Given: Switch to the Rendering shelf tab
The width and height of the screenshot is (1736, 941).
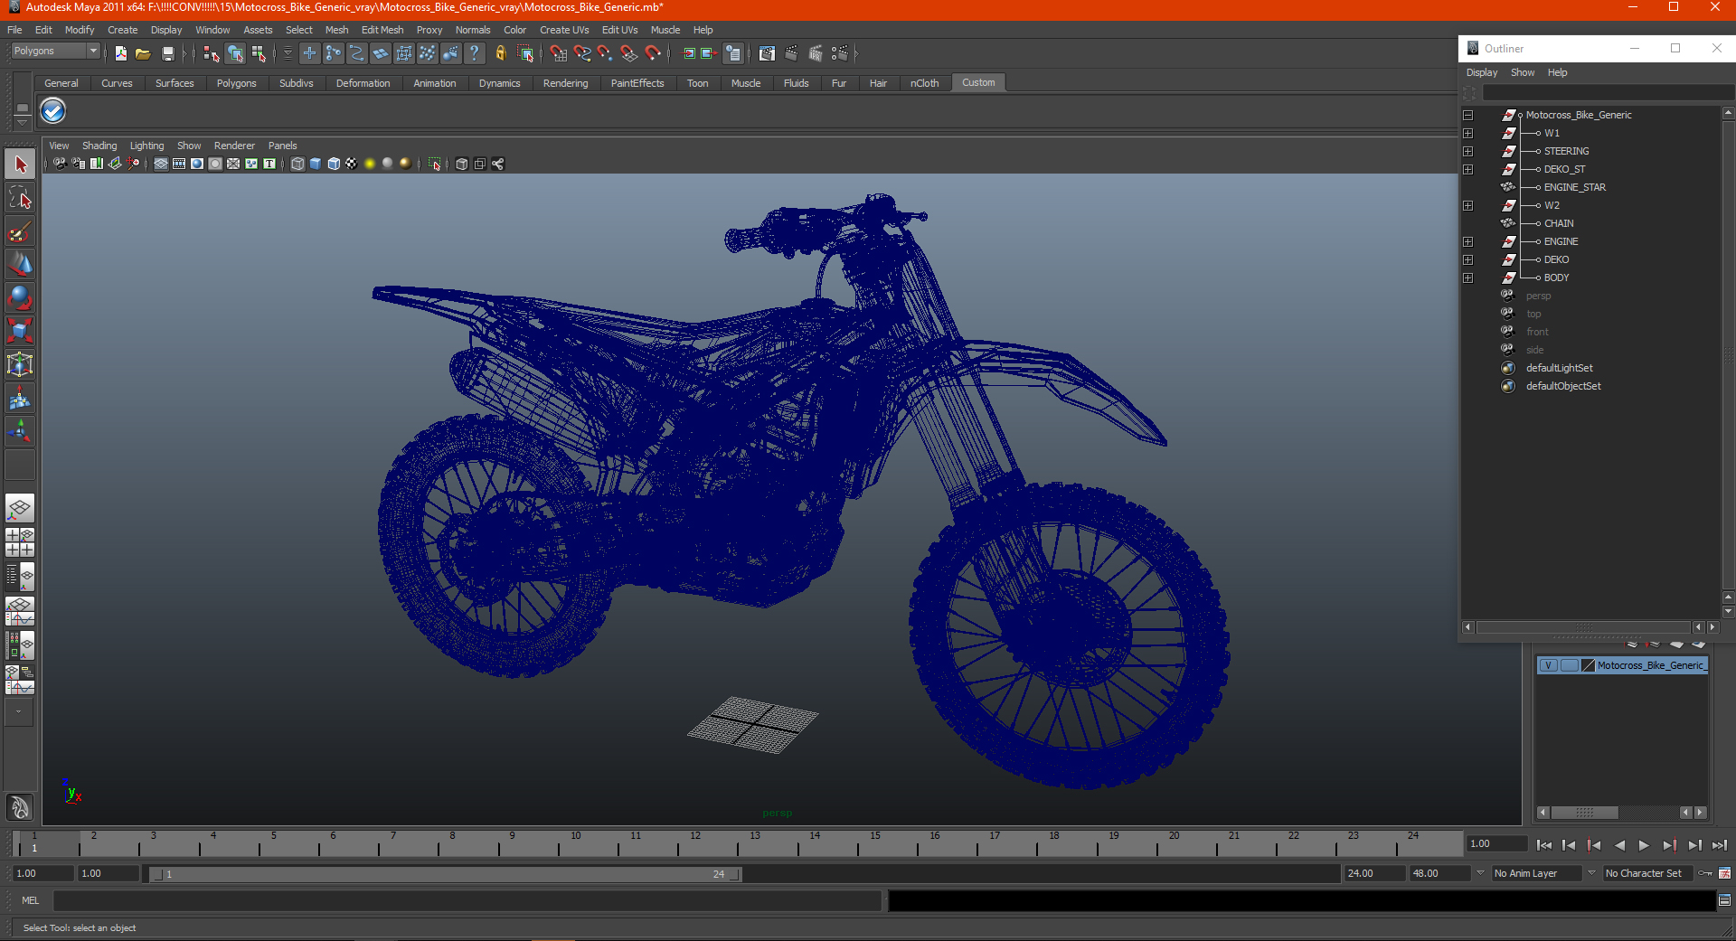Looking at the screenshot, I should click(x=565, y=83).
